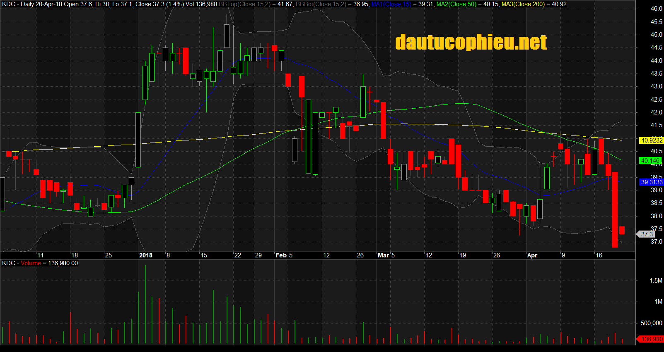Image resolution: width=664 pixels, height=352 pixels.
Task: Select the MA1(Close,15) legend label
Action: click(x=391, y=4)
